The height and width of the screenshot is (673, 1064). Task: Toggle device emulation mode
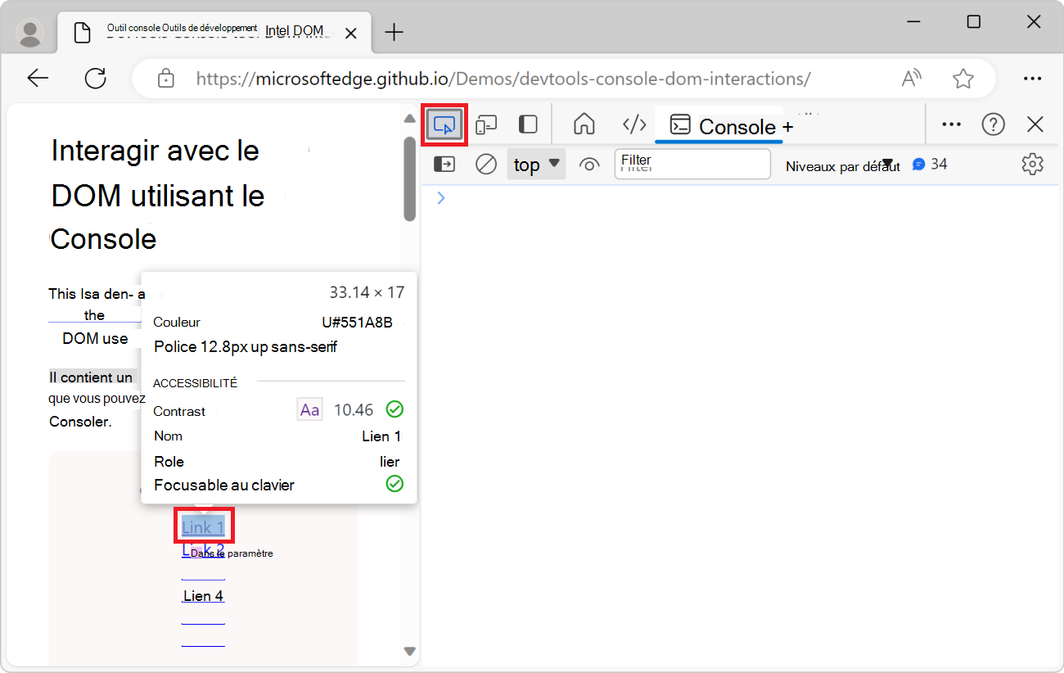(x=486, y=124)
